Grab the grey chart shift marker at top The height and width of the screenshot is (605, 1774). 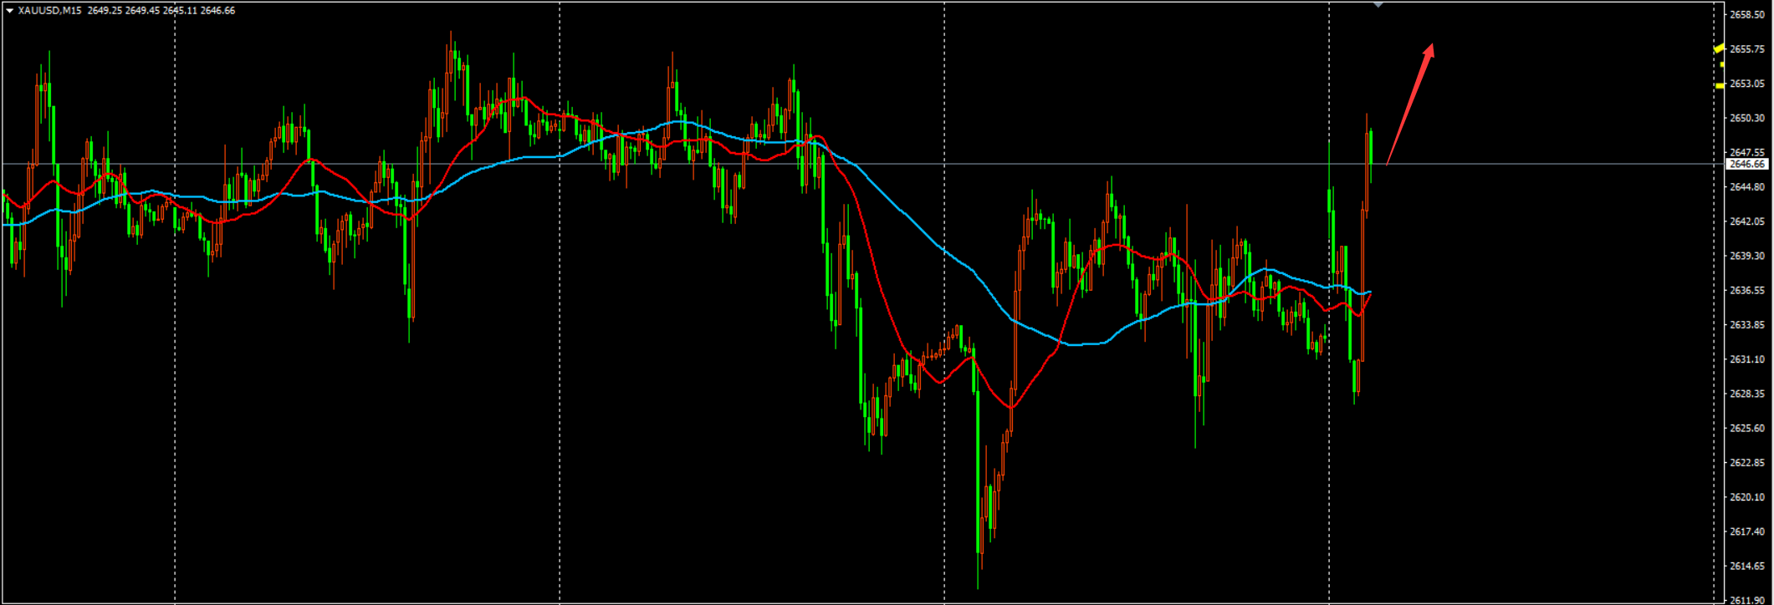tap(1379, 4)
